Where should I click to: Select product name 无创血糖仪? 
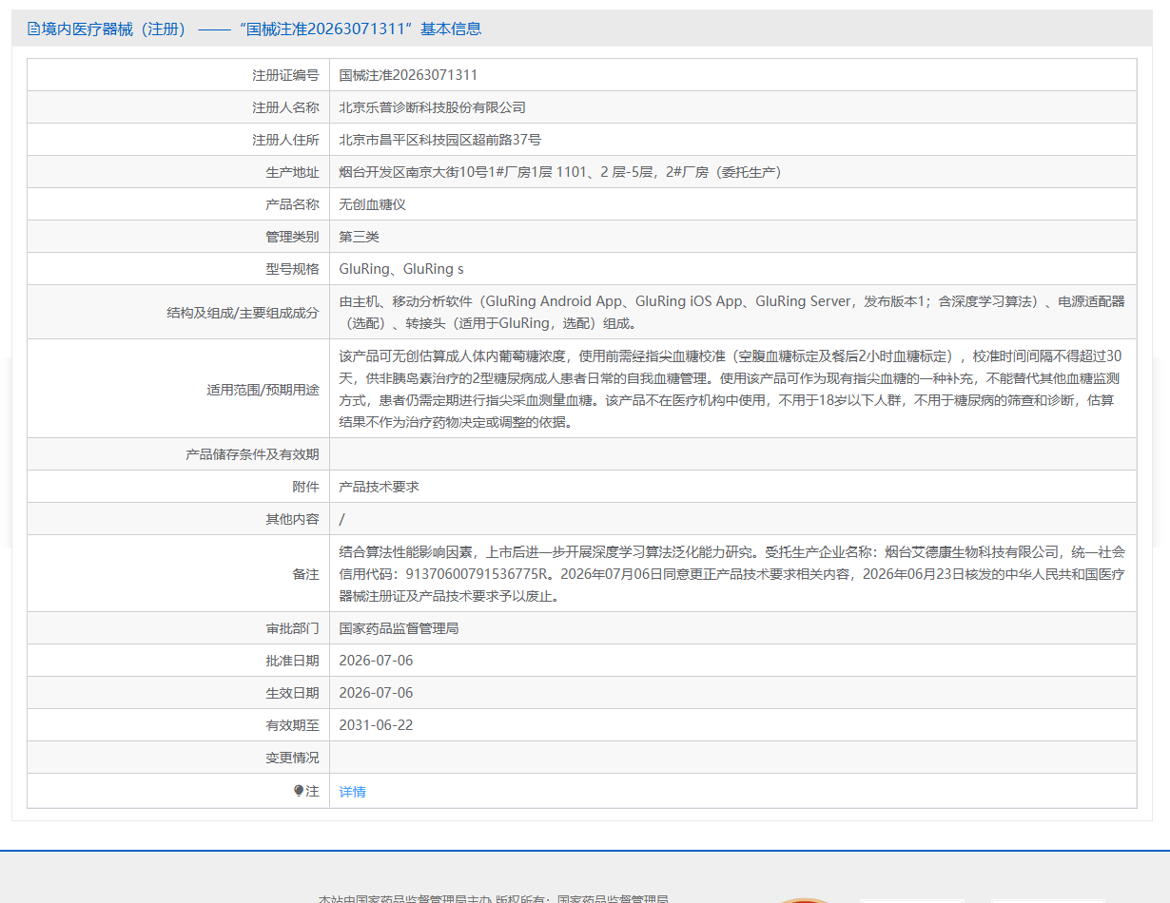point(373,204)
